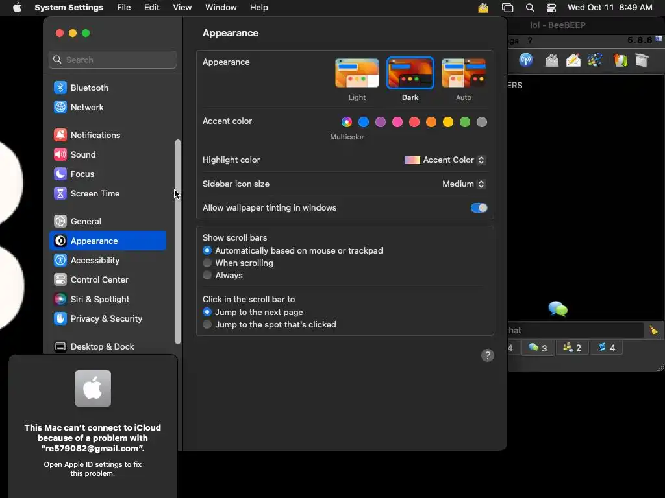Open Siri & Spotlight settings
This screenshot has height=498, width=665.
point(108,300)
